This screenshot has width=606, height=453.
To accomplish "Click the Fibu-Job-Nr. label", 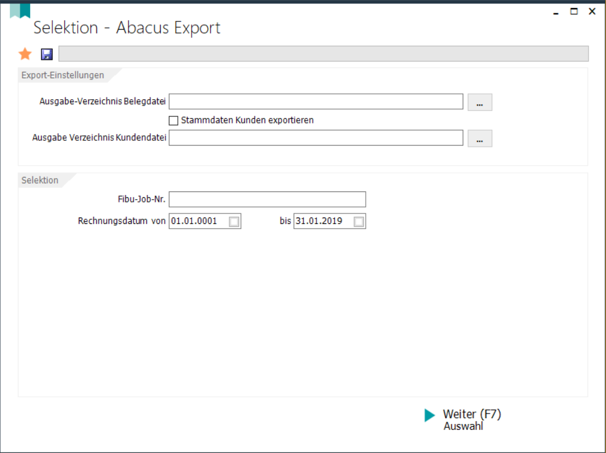I will 142,200.
